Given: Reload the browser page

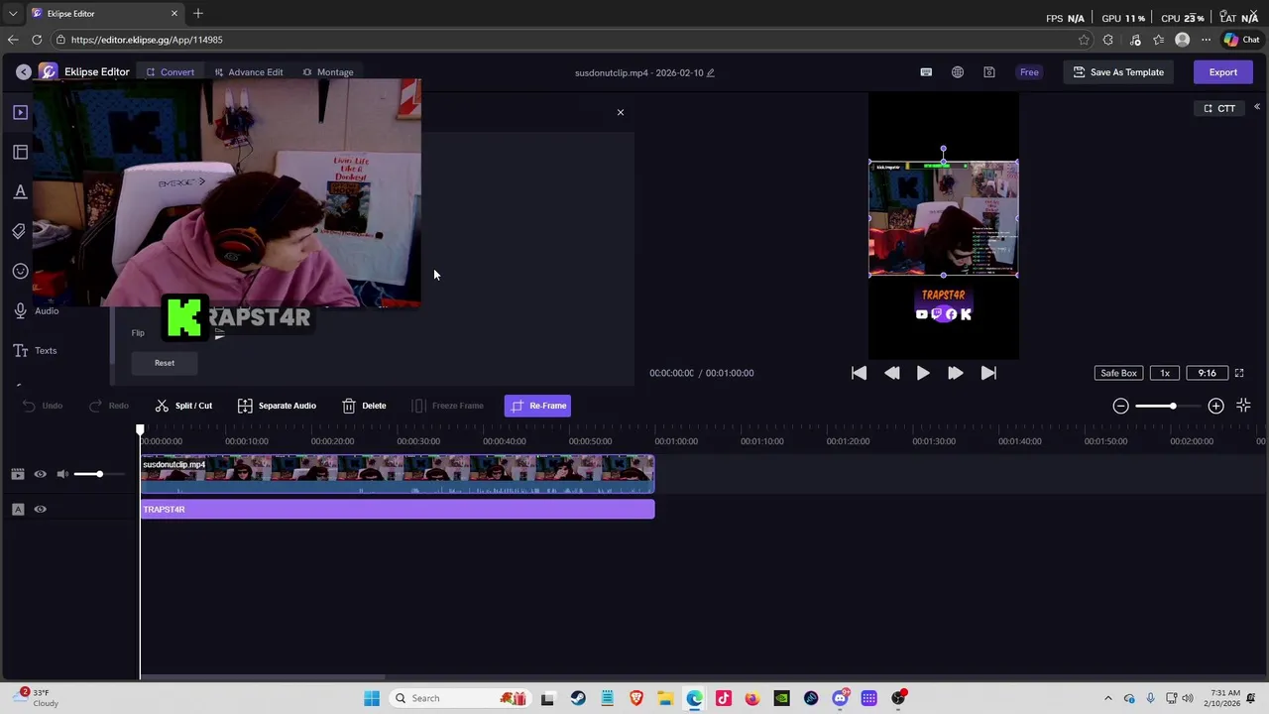Looking at the screenshot, I should pos(37,40).
